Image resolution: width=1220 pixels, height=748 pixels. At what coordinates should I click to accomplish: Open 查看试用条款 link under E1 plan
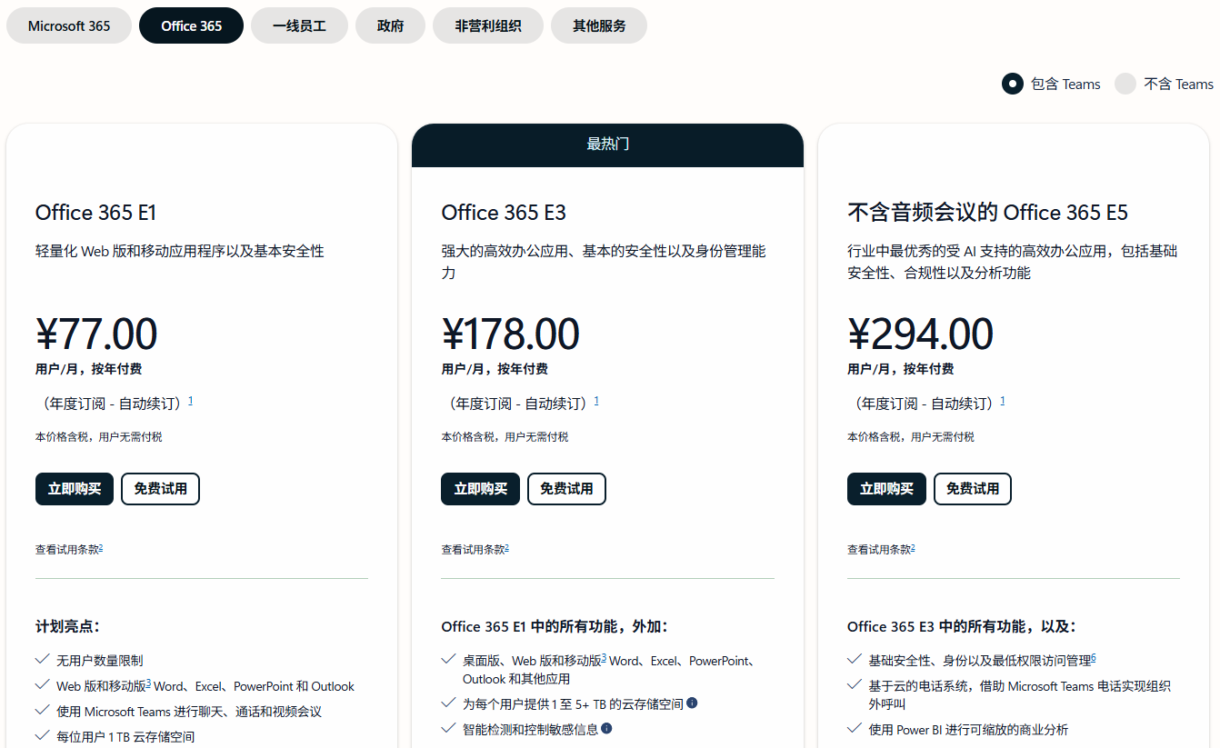pyautogui.click(x=68, y=549)
